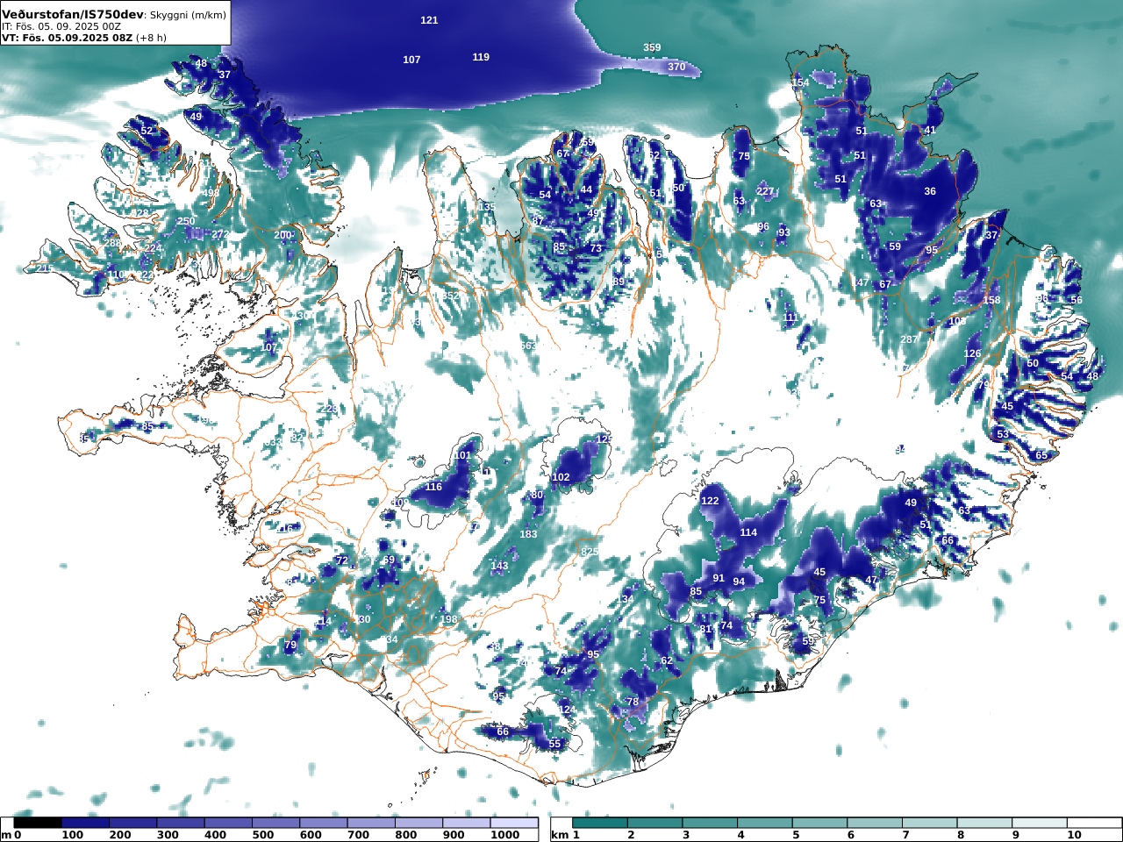Click the '121' value over the northern sea
This screenshot has height=842, width=1123.
click(429, 20)
